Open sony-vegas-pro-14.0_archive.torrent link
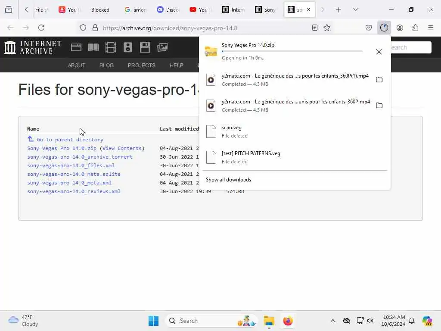This screenshot has height=331, width=441. tap(80, 157)
